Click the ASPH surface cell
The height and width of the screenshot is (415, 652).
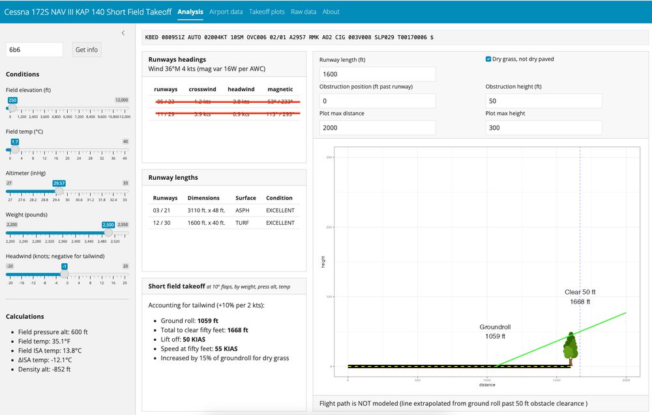click(243, 210)
